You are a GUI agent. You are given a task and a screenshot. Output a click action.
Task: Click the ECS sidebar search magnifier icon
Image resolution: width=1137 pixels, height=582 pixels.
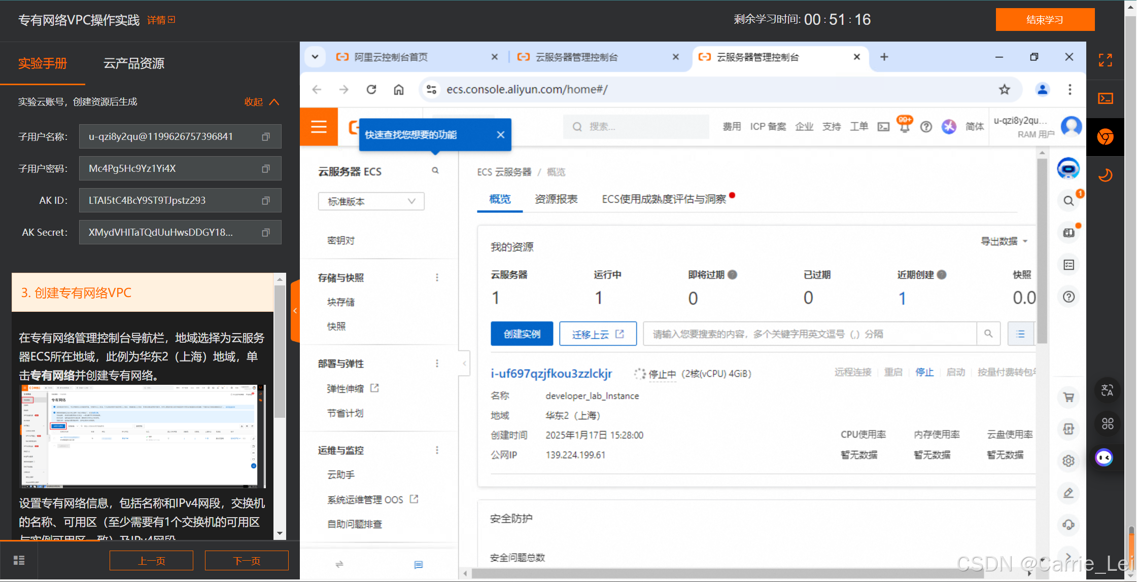click(x=435, y=171)
